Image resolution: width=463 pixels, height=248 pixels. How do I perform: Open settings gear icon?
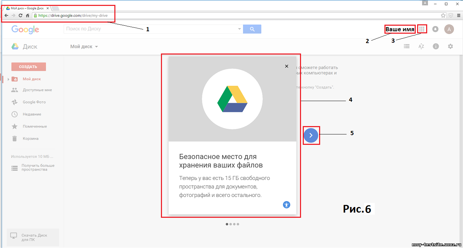(450, 46)
